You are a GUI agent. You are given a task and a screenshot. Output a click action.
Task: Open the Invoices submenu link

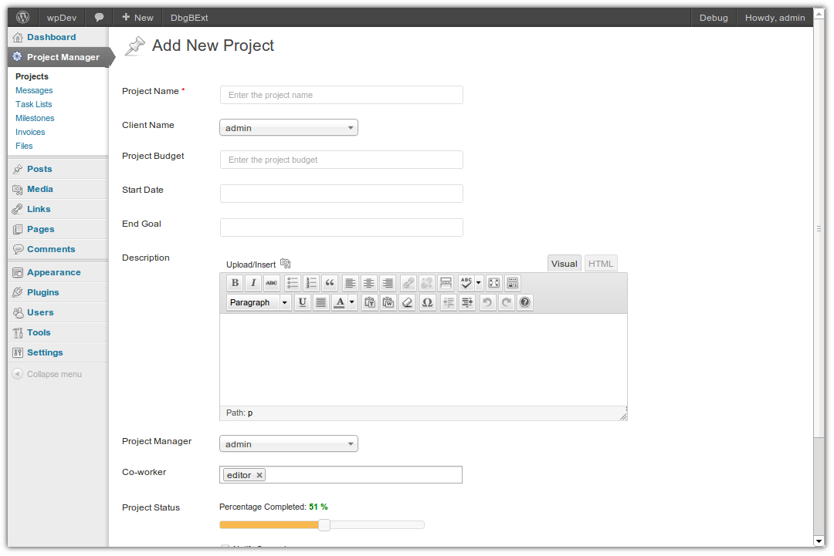click(30, 132)
